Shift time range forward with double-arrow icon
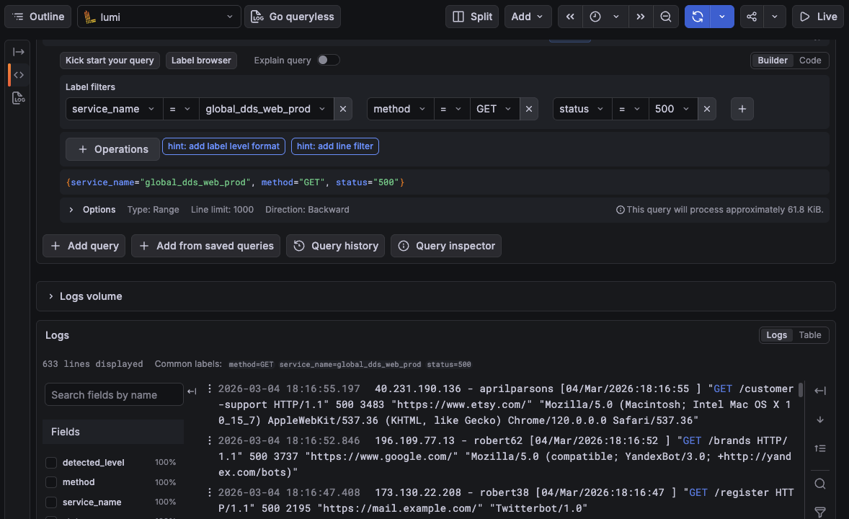The width and height of the screenshot is (849, 519). click(639, 17)
